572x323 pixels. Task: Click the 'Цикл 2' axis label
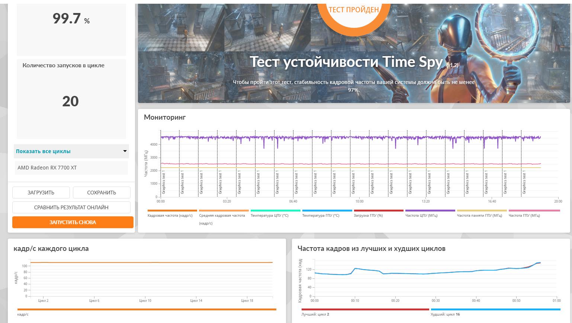43,301
